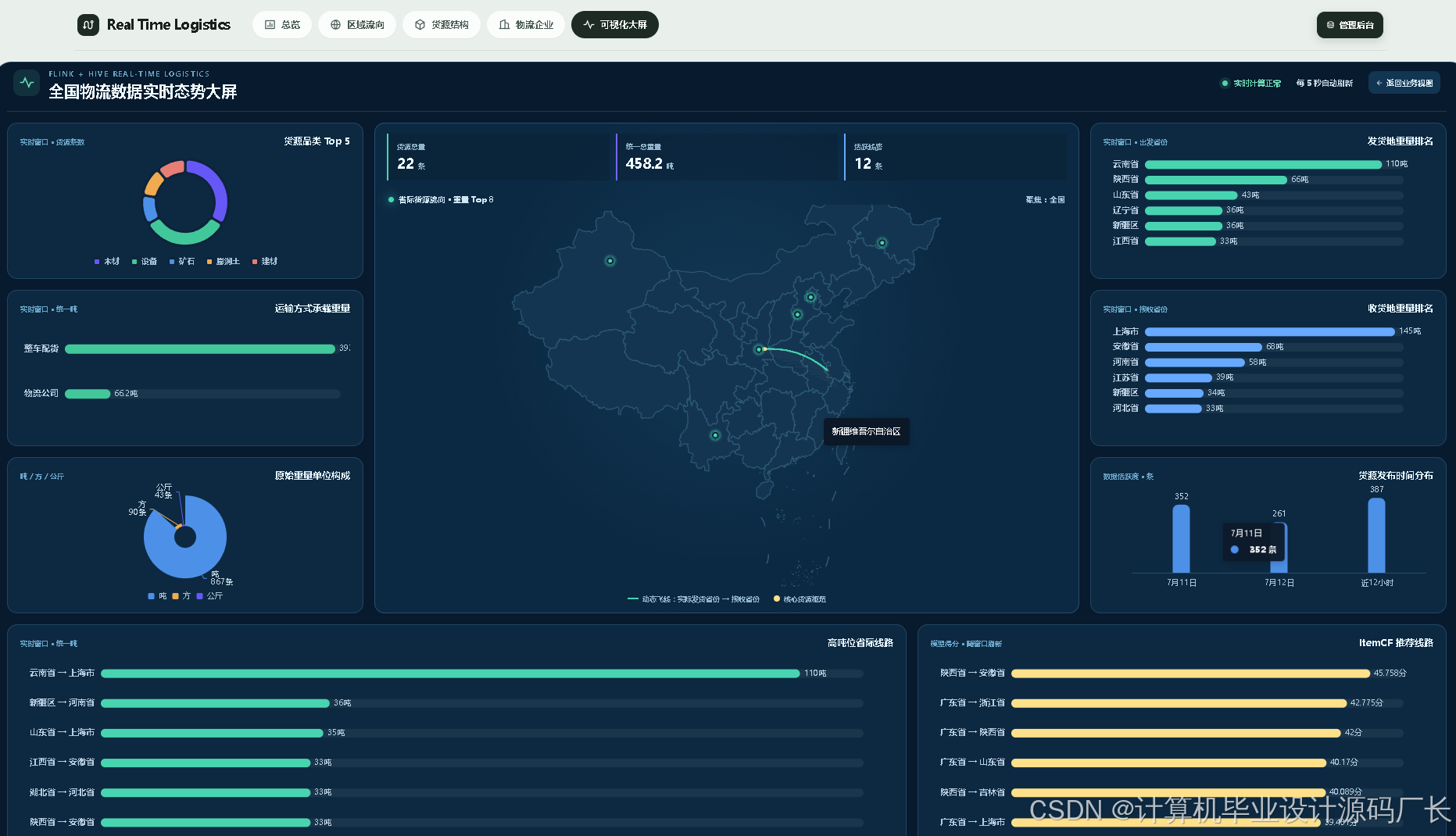Switch to the 区域流向 tab
The height and width of the screenshot is (836, 1456).
click(x=357, y=25)
